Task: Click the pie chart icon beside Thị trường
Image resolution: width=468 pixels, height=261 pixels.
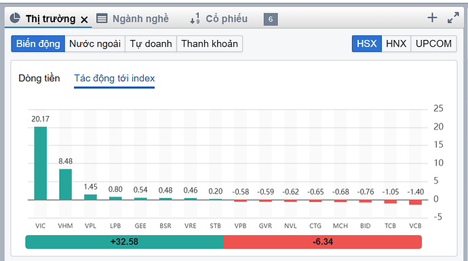Action: pos(15,18)
